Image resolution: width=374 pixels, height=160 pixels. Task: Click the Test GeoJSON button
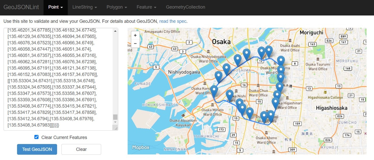click(37, 149)
